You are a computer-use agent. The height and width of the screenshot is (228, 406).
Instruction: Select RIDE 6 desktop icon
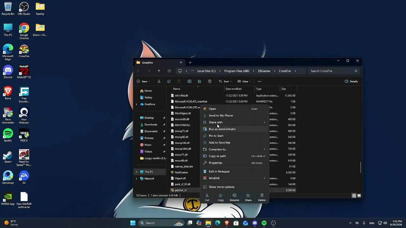point(24,136)
